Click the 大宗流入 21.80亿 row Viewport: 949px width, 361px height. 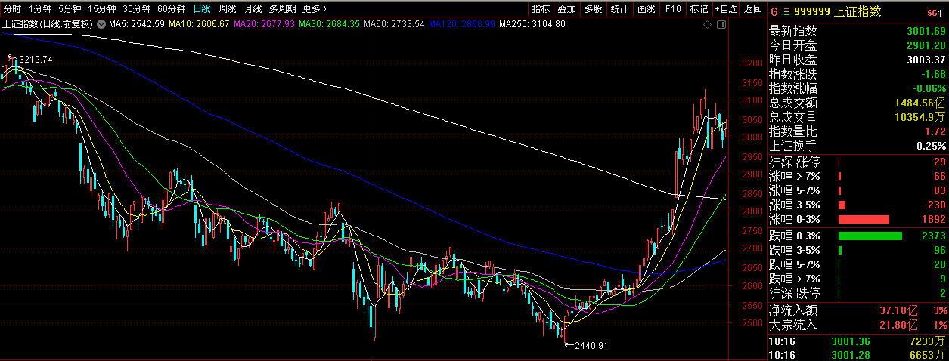tap(858, 325)
